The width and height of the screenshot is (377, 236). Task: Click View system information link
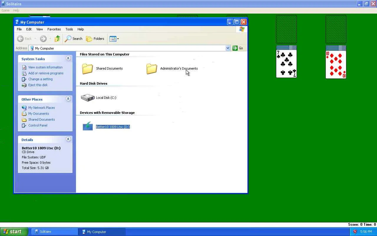(x=45, y=67)
